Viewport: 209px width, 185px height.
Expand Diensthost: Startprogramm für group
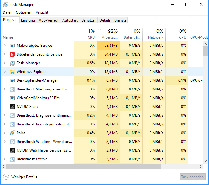pos(4,89)
